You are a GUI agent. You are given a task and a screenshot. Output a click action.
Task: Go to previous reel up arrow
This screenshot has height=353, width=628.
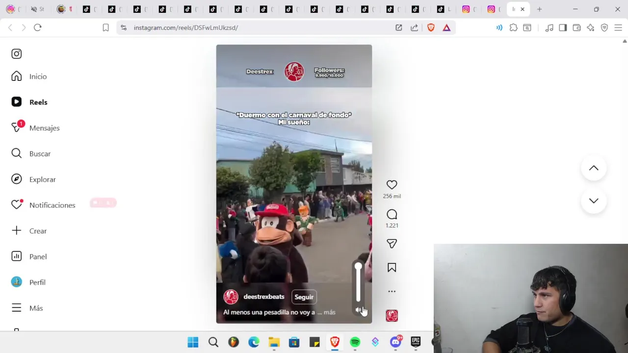point(594,168)
